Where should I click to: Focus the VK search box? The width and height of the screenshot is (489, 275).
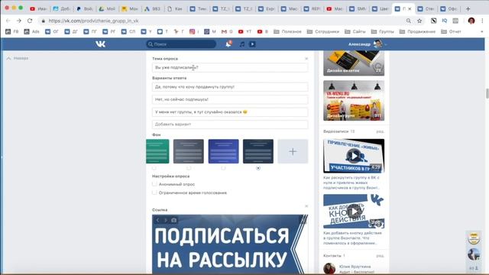click(181, 44)
